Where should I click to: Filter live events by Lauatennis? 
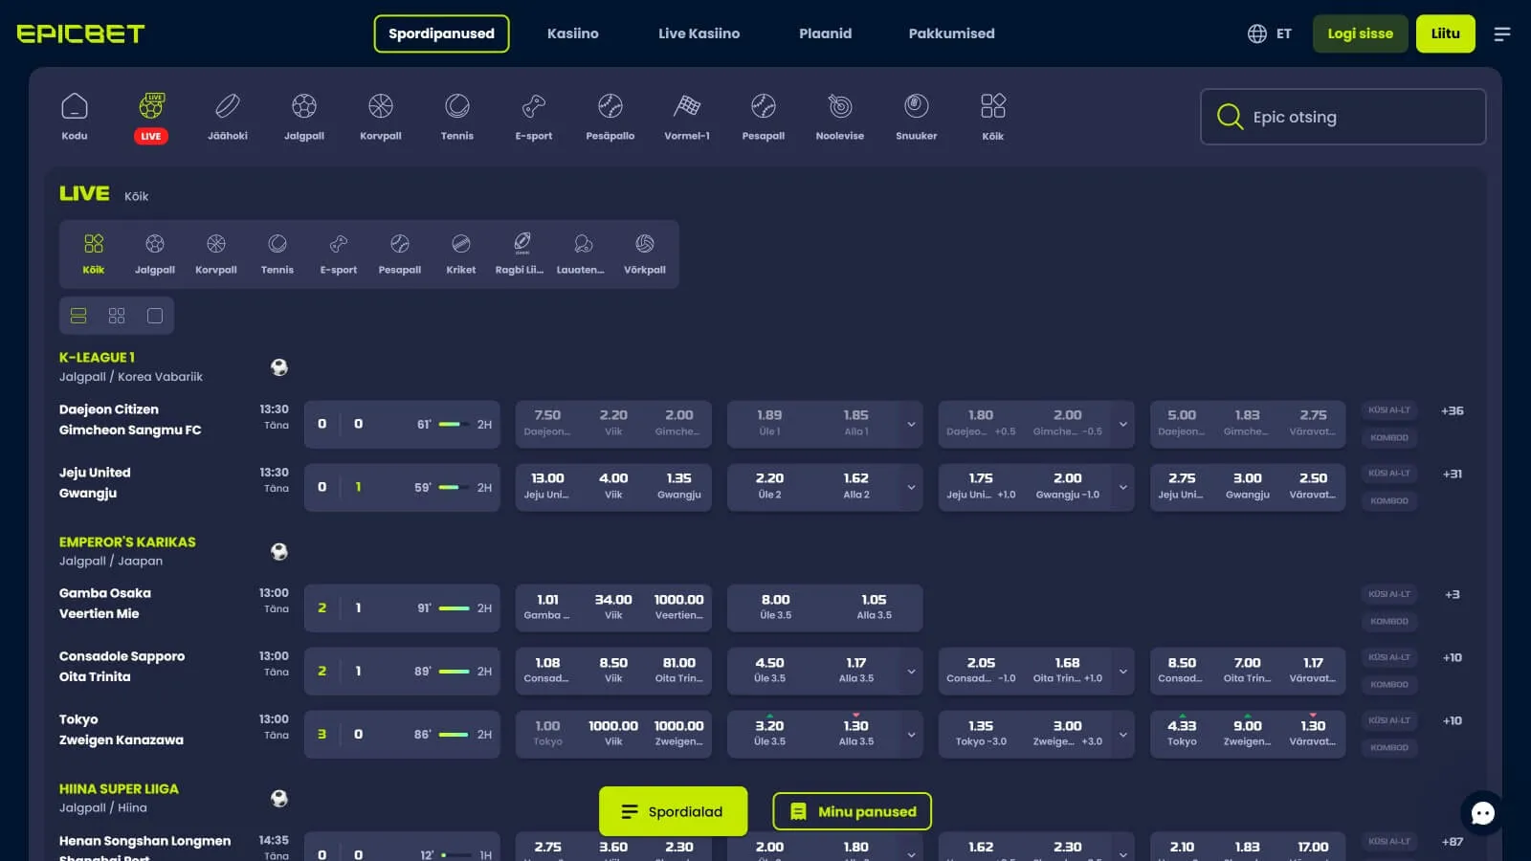581,254
